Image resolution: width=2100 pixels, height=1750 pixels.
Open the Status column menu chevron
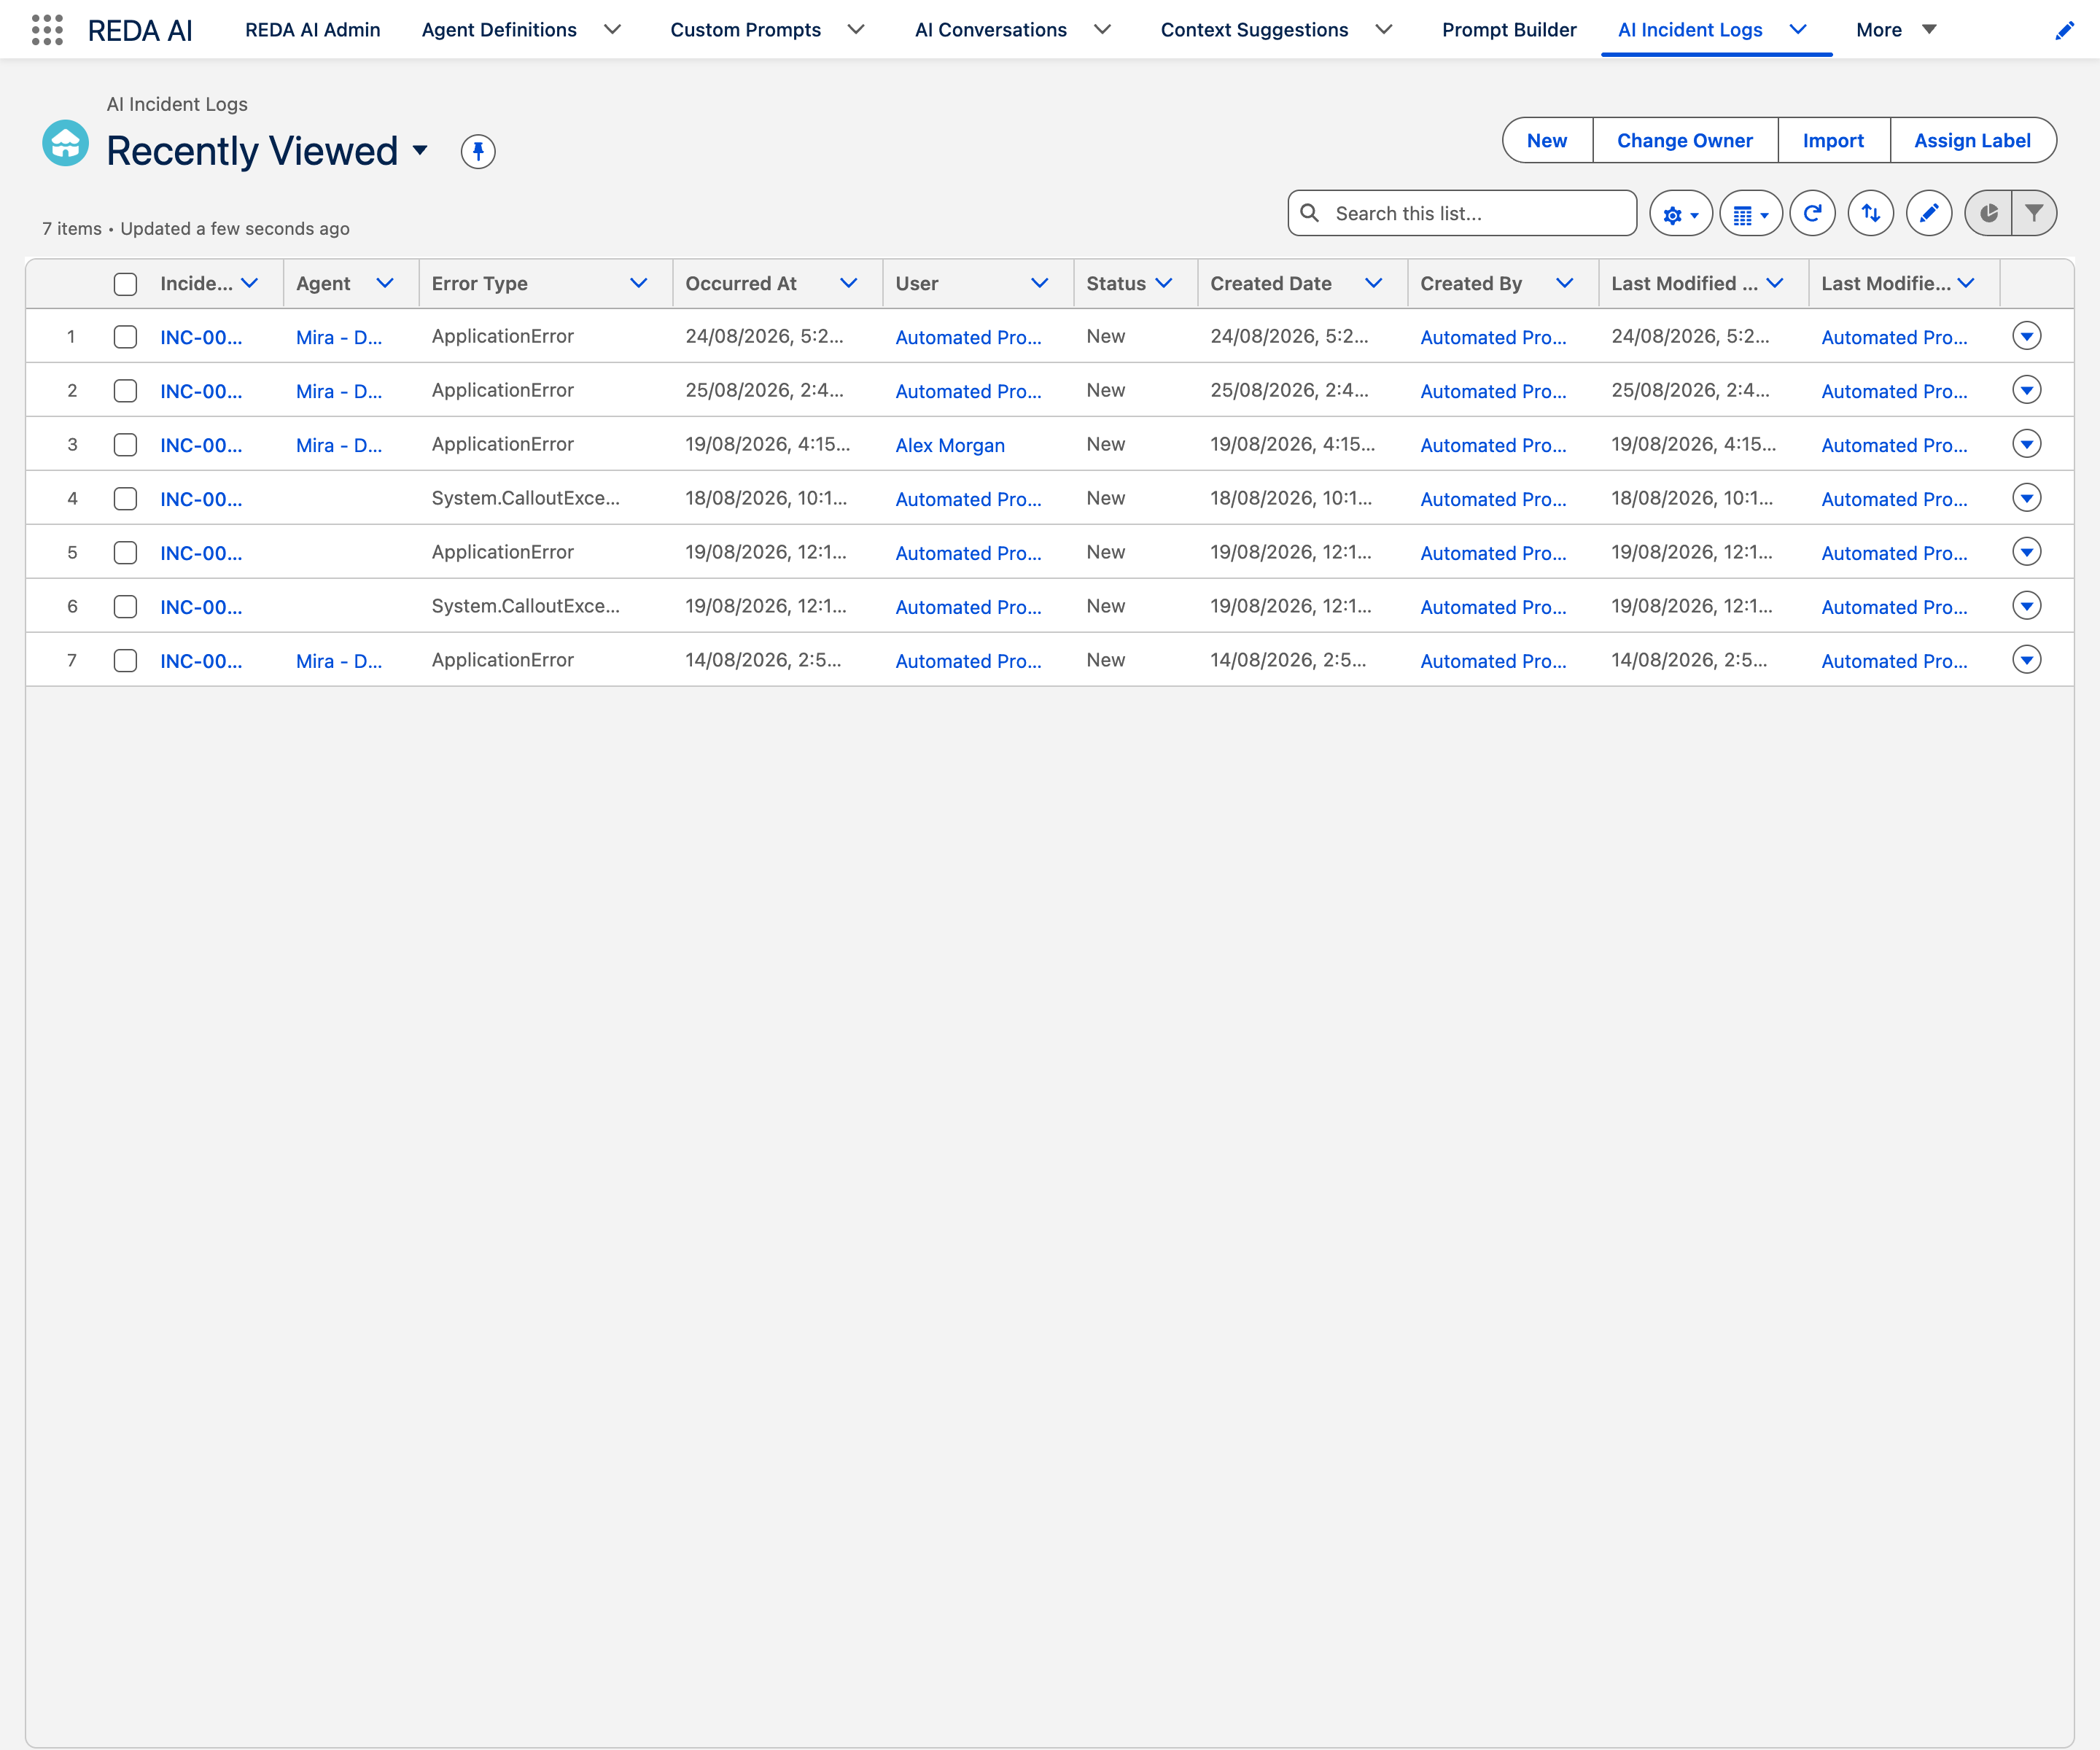click(1164, 284)
